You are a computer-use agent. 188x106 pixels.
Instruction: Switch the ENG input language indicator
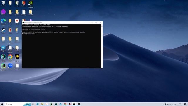tap(175, 104)
